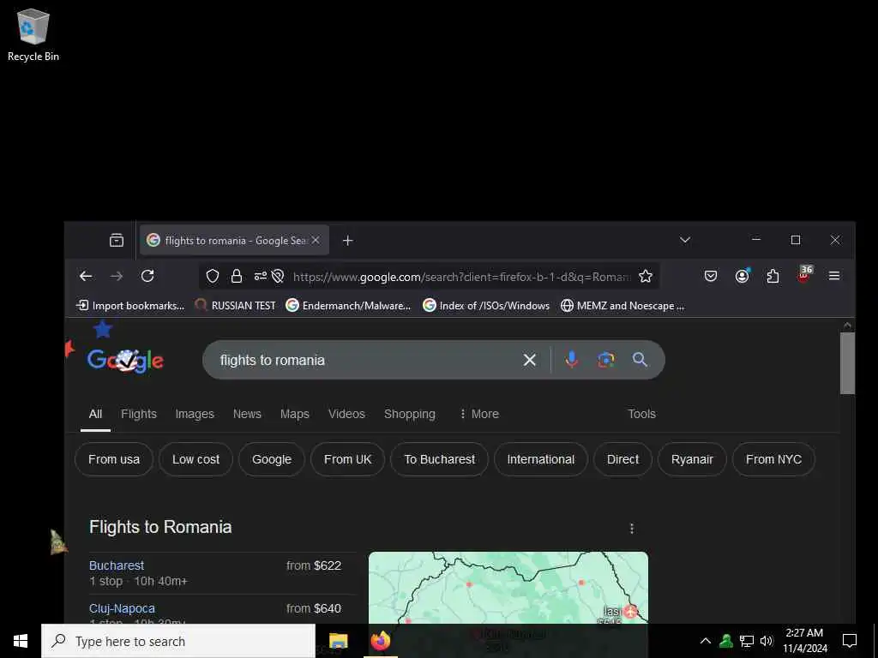Focus the google.com address bar URL
This screenshot has height=658, width=878.
click(461, 277)
